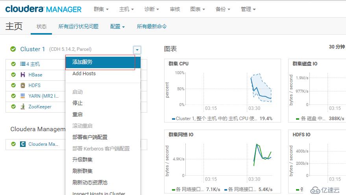Image resolution: width=346 pixels, height=195 pixels.
Task: Switch to the 所有最新命令 tab
Action: click(152, 27)
